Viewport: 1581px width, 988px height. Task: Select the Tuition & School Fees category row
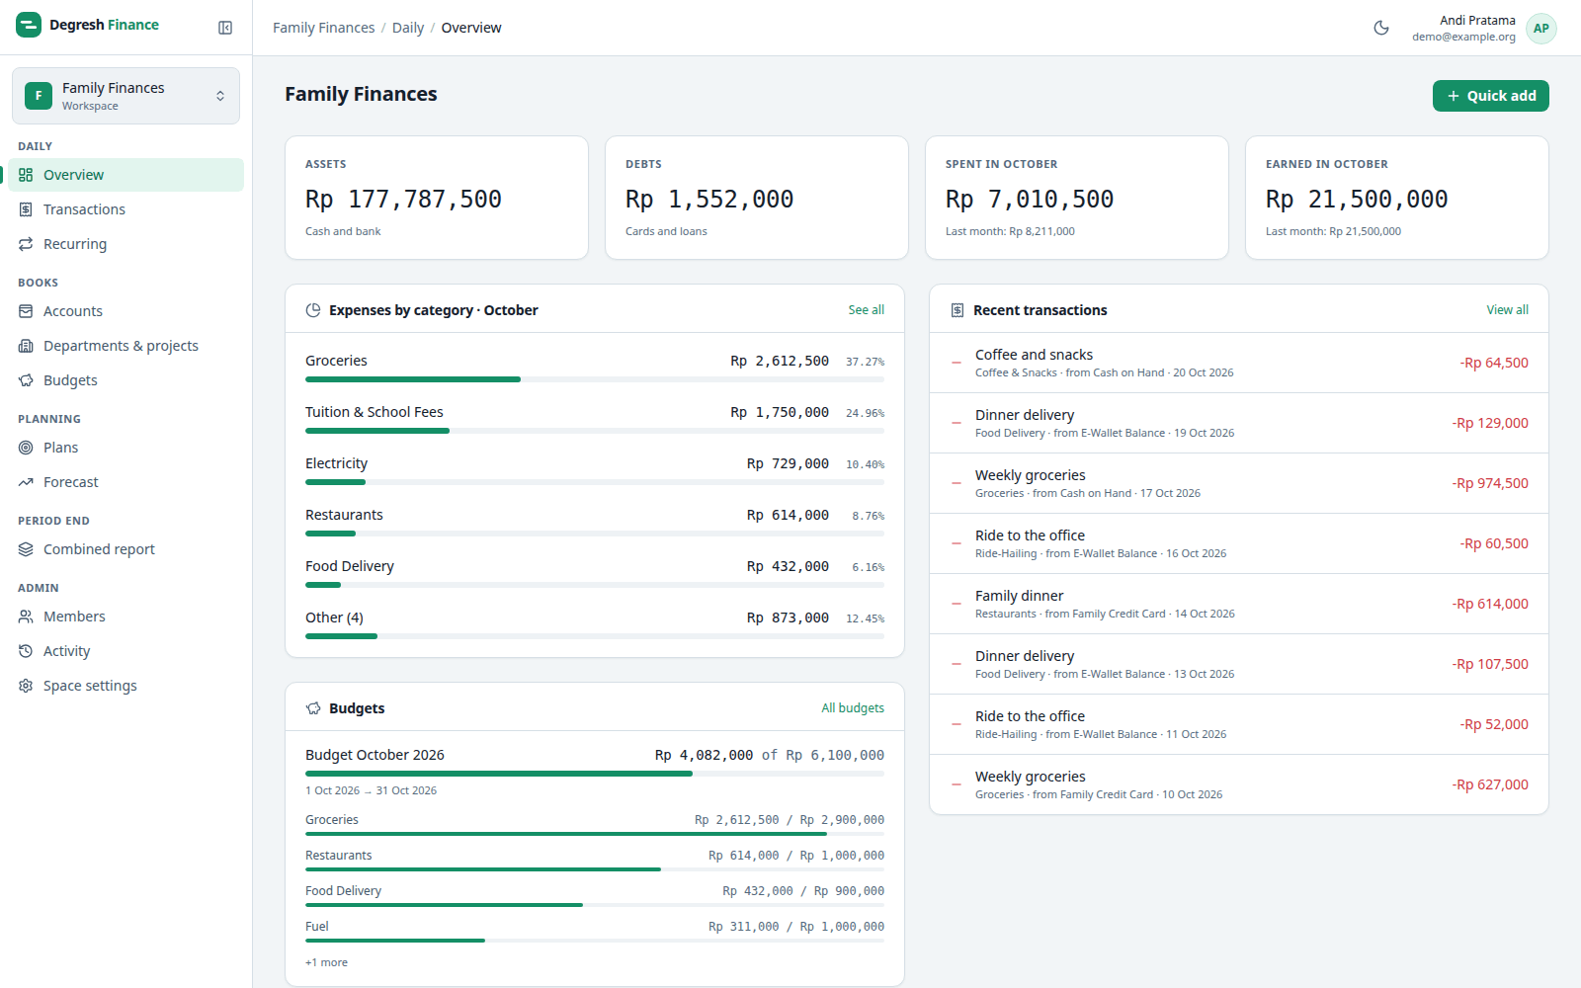pyautogui.click(x=595, y=419)
